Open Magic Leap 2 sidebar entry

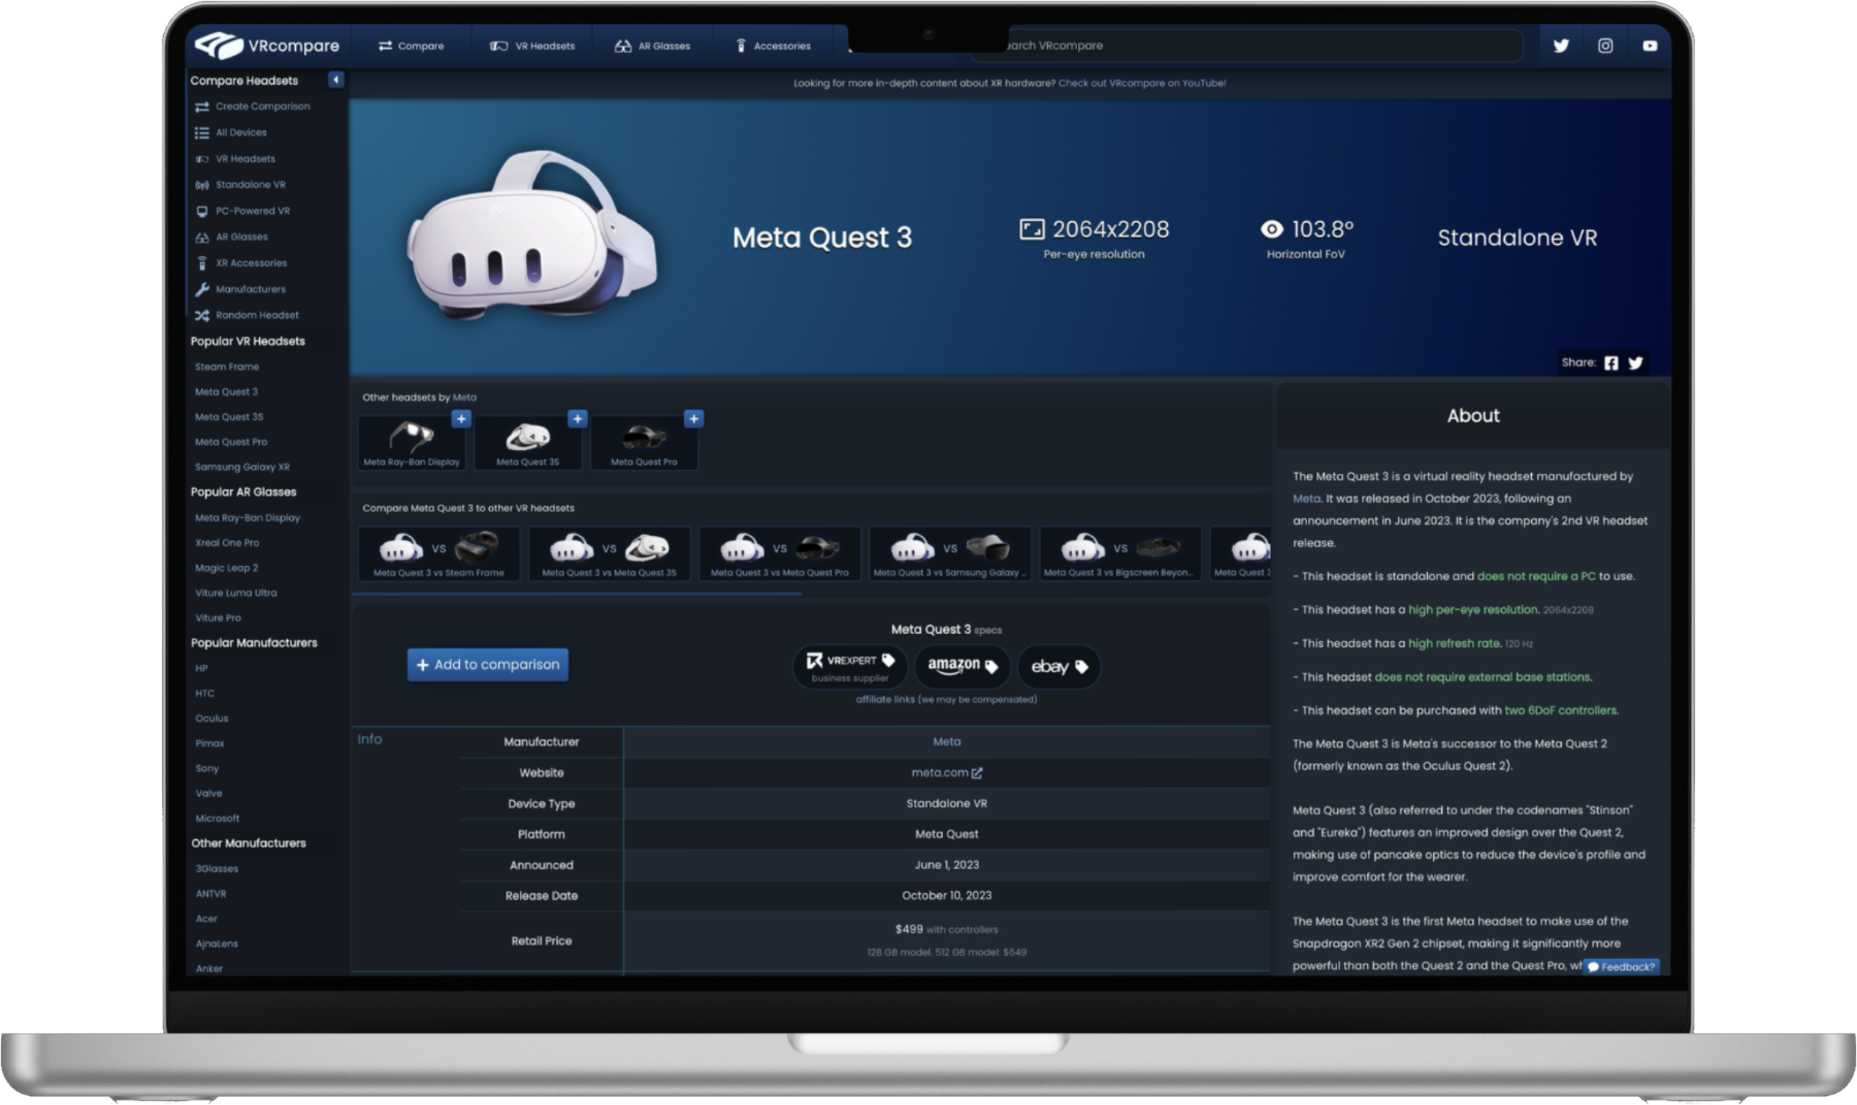(226, 567)
